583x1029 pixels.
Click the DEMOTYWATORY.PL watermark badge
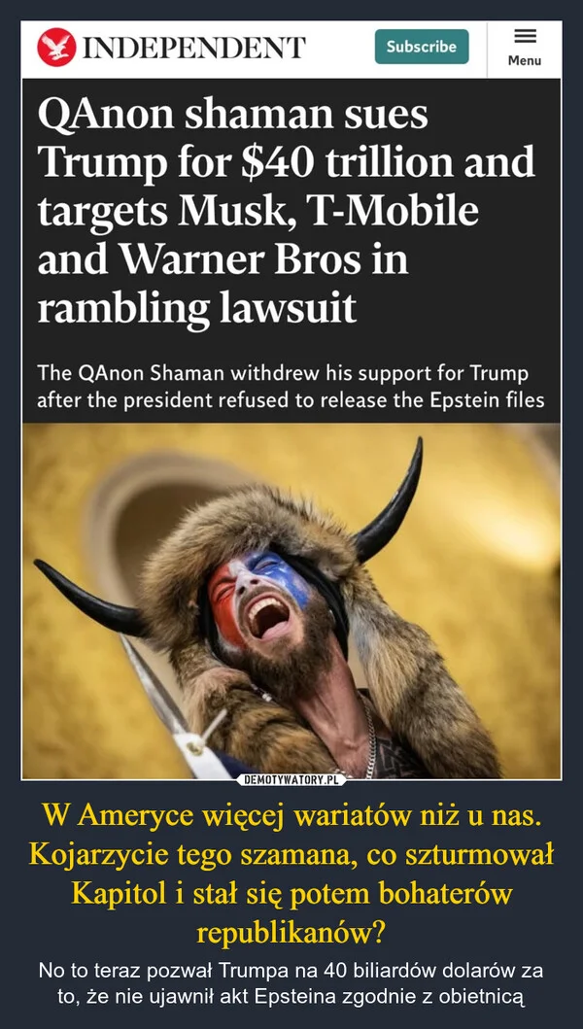click(x=291, y=779)
